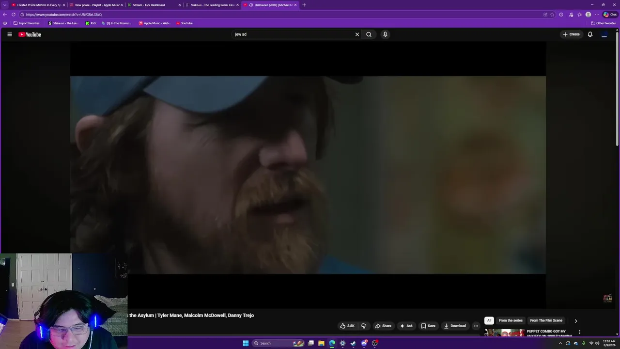Viewport: 620px width, 349px height.
Task: Open the Create button in YouTube header
Action: [x=571, y=34]
